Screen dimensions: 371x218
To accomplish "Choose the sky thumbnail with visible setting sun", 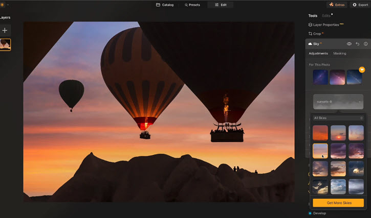I will [338, 133].
